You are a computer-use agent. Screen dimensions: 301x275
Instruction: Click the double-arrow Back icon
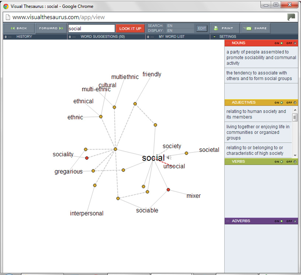click(x=13, y=28)
